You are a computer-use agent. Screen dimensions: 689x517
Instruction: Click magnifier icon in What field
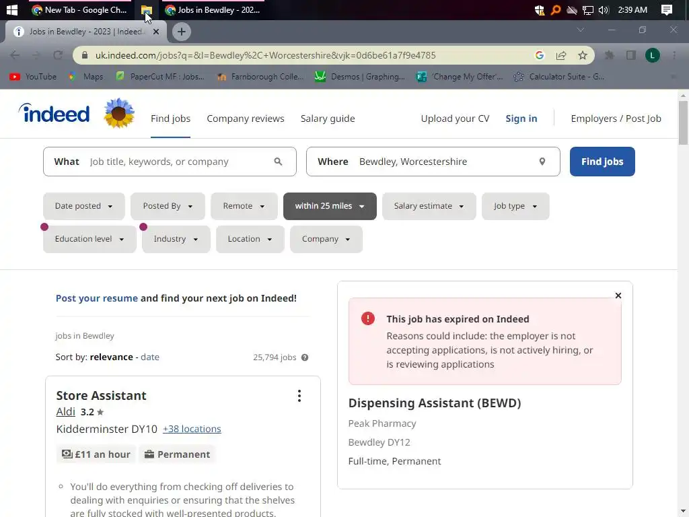(278, 162)
